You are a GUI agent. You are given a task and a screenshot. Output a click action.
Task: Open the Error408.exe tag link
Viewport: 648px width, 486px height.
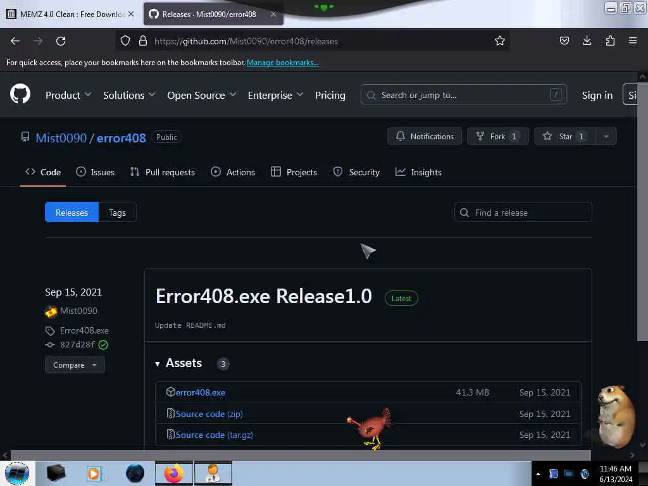84,330
